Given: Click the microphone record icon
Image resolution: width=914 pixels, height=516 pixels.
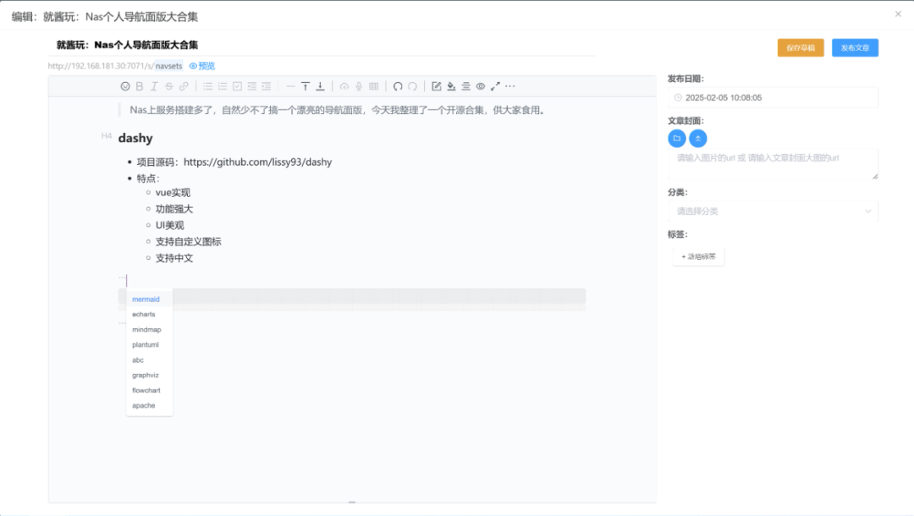Looking at the screenshot, I should click(x=359, y=86).
